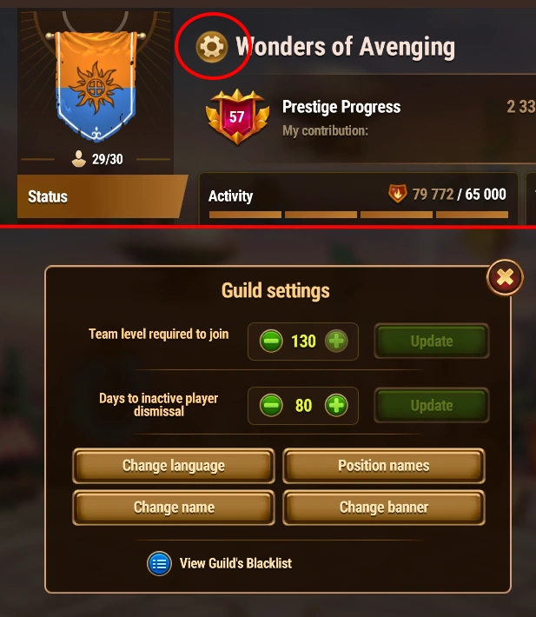Close the Guild settings dialog
The image size is (536, 617).
coord(505,277)
